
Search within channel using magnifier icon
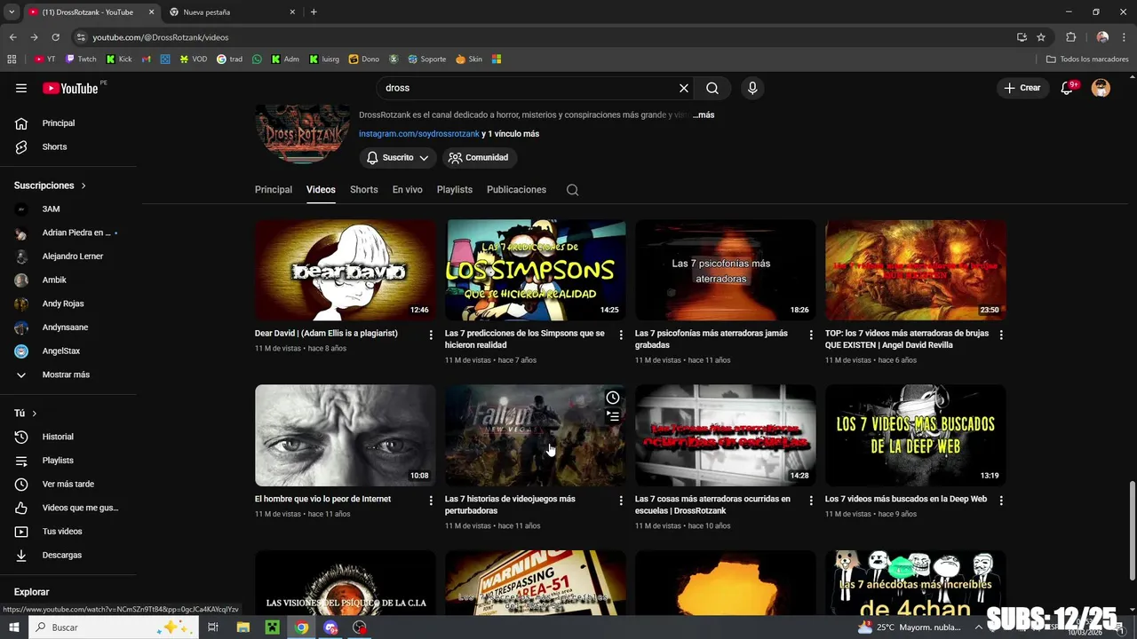(x=572, y=190)
